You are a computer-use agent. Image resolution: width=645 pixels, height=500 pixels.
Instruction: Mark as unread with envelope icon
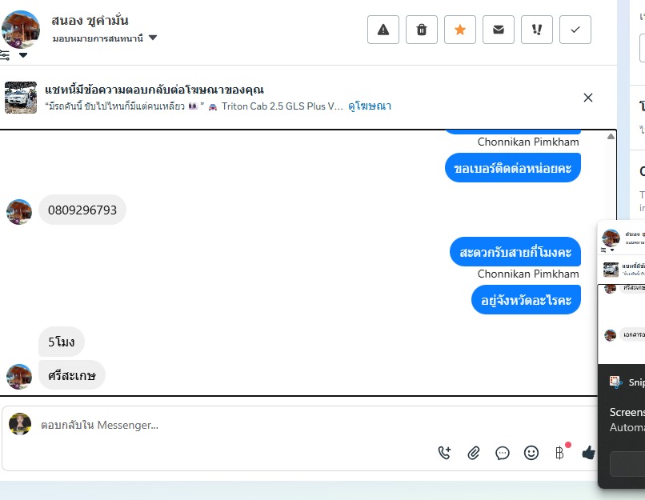[x=498, y=30]
